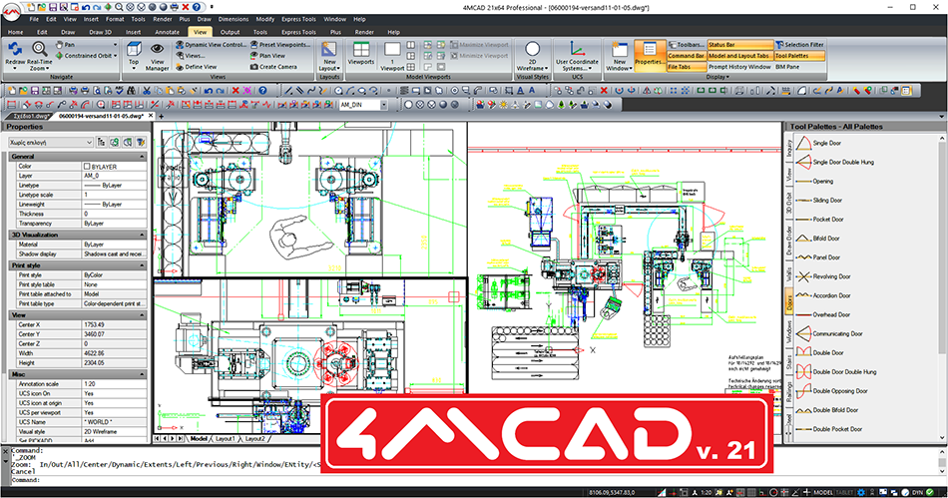Select the Sliding Door palette tool

coord(819,200)
